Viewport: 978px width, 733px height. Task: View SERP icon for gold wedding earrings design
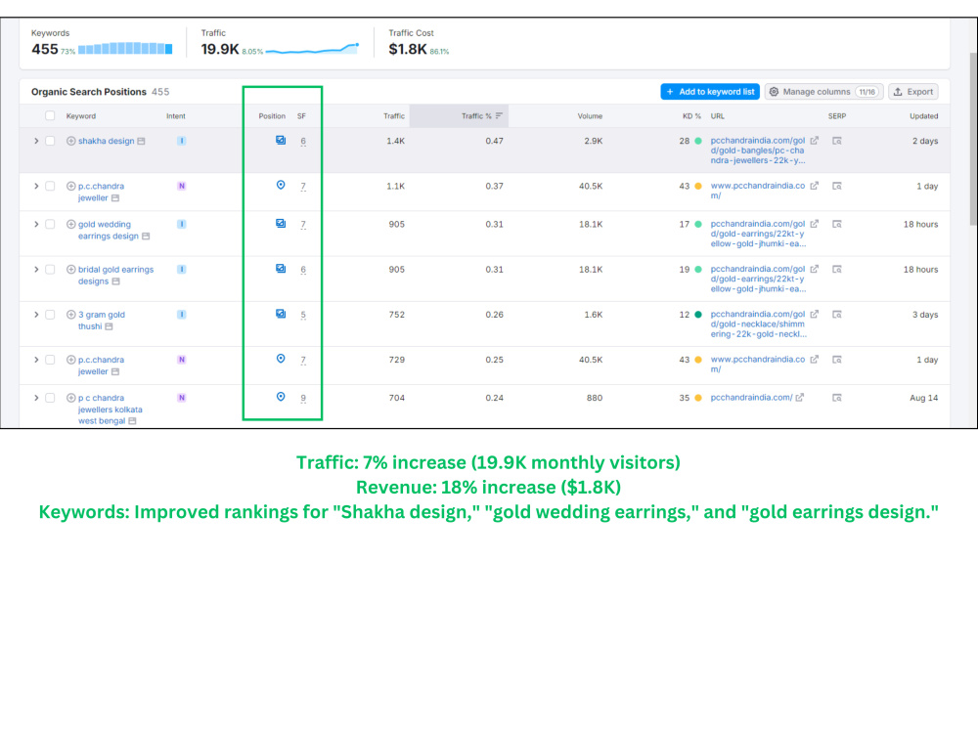[837, 224]
